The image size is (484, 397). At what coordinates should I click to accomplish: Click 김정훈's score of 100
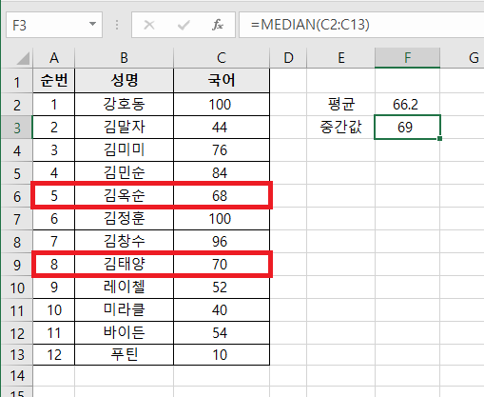(222, 219)
